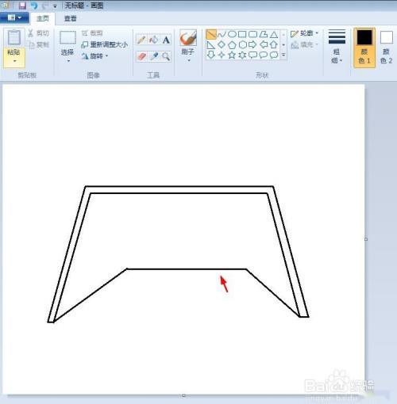Select the Text tool
The width and height of the screenshot is (397, 404).
166,40
